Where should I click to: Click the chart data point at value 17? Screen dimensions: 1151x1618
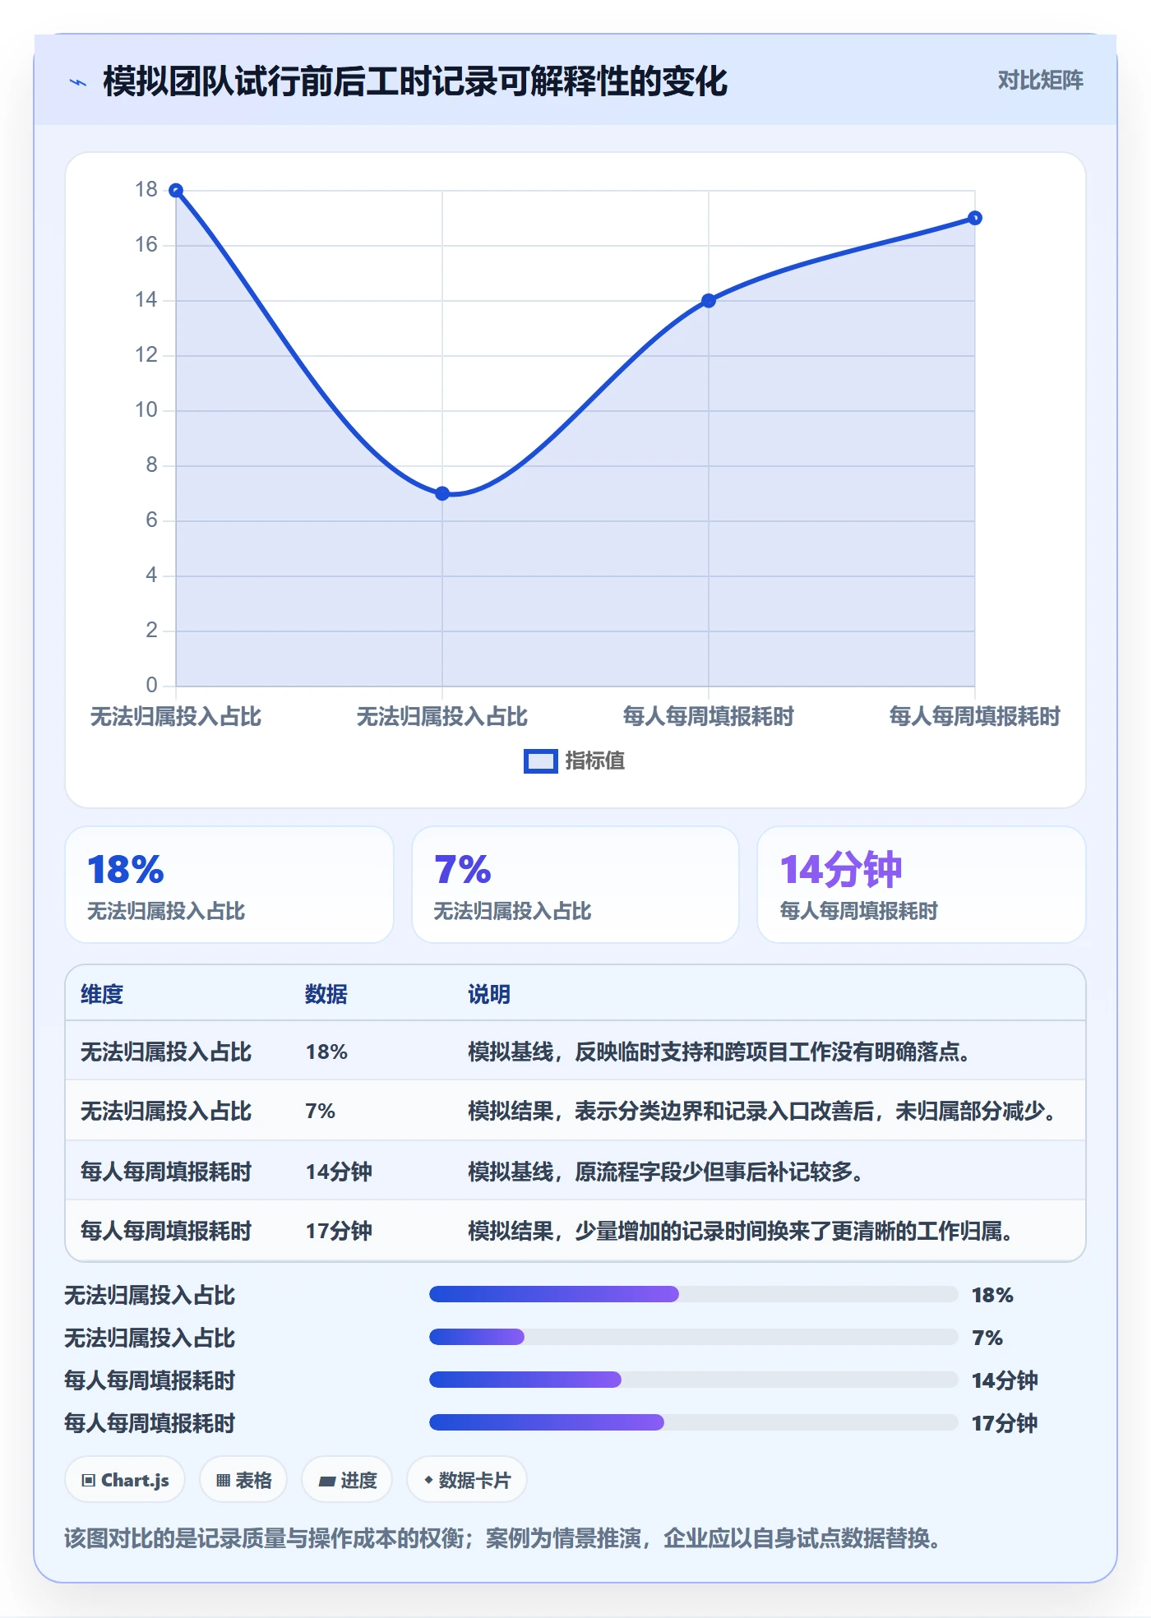[x=975, y=218]
